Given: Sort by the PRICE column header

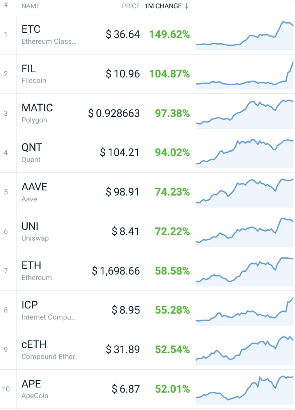Looking at the screenshot, I should [131, 6].
